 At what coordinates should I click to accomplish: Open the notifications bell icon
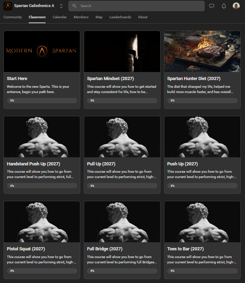[224, 6]
